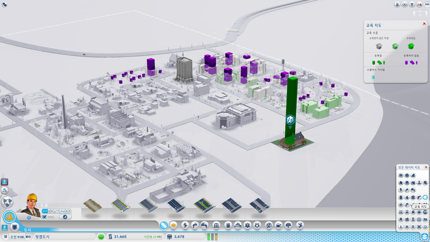Click the cyan school bus waiting legend marker
This screenshot has width=430, height=242.
click(373, 77)
